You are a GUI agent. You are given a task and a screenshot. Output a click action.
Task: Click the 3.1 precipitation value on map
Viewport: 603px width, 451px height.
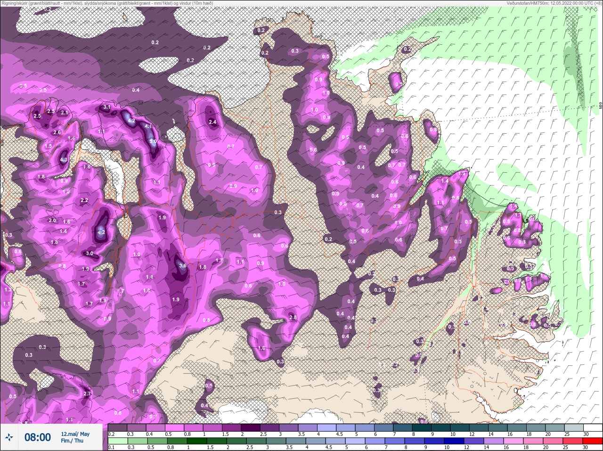(107, 107)
